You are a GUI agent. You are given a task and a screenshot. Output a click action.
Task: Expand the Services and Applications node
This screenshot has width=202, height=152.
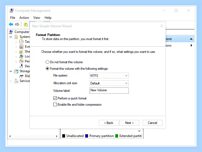coord(11,81)
